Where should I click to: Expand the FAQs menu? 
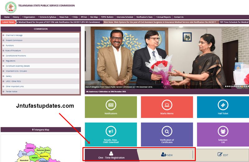(x=75, y=17)
